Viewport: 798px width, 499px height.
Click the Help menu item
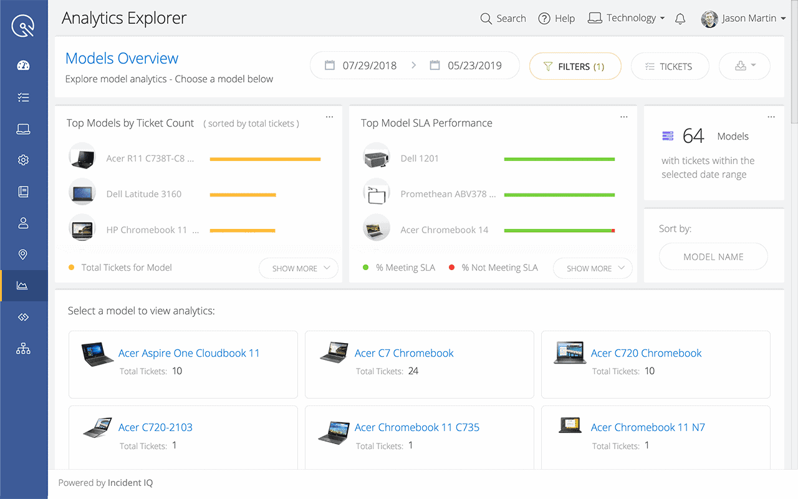click(x=557, y=18)
